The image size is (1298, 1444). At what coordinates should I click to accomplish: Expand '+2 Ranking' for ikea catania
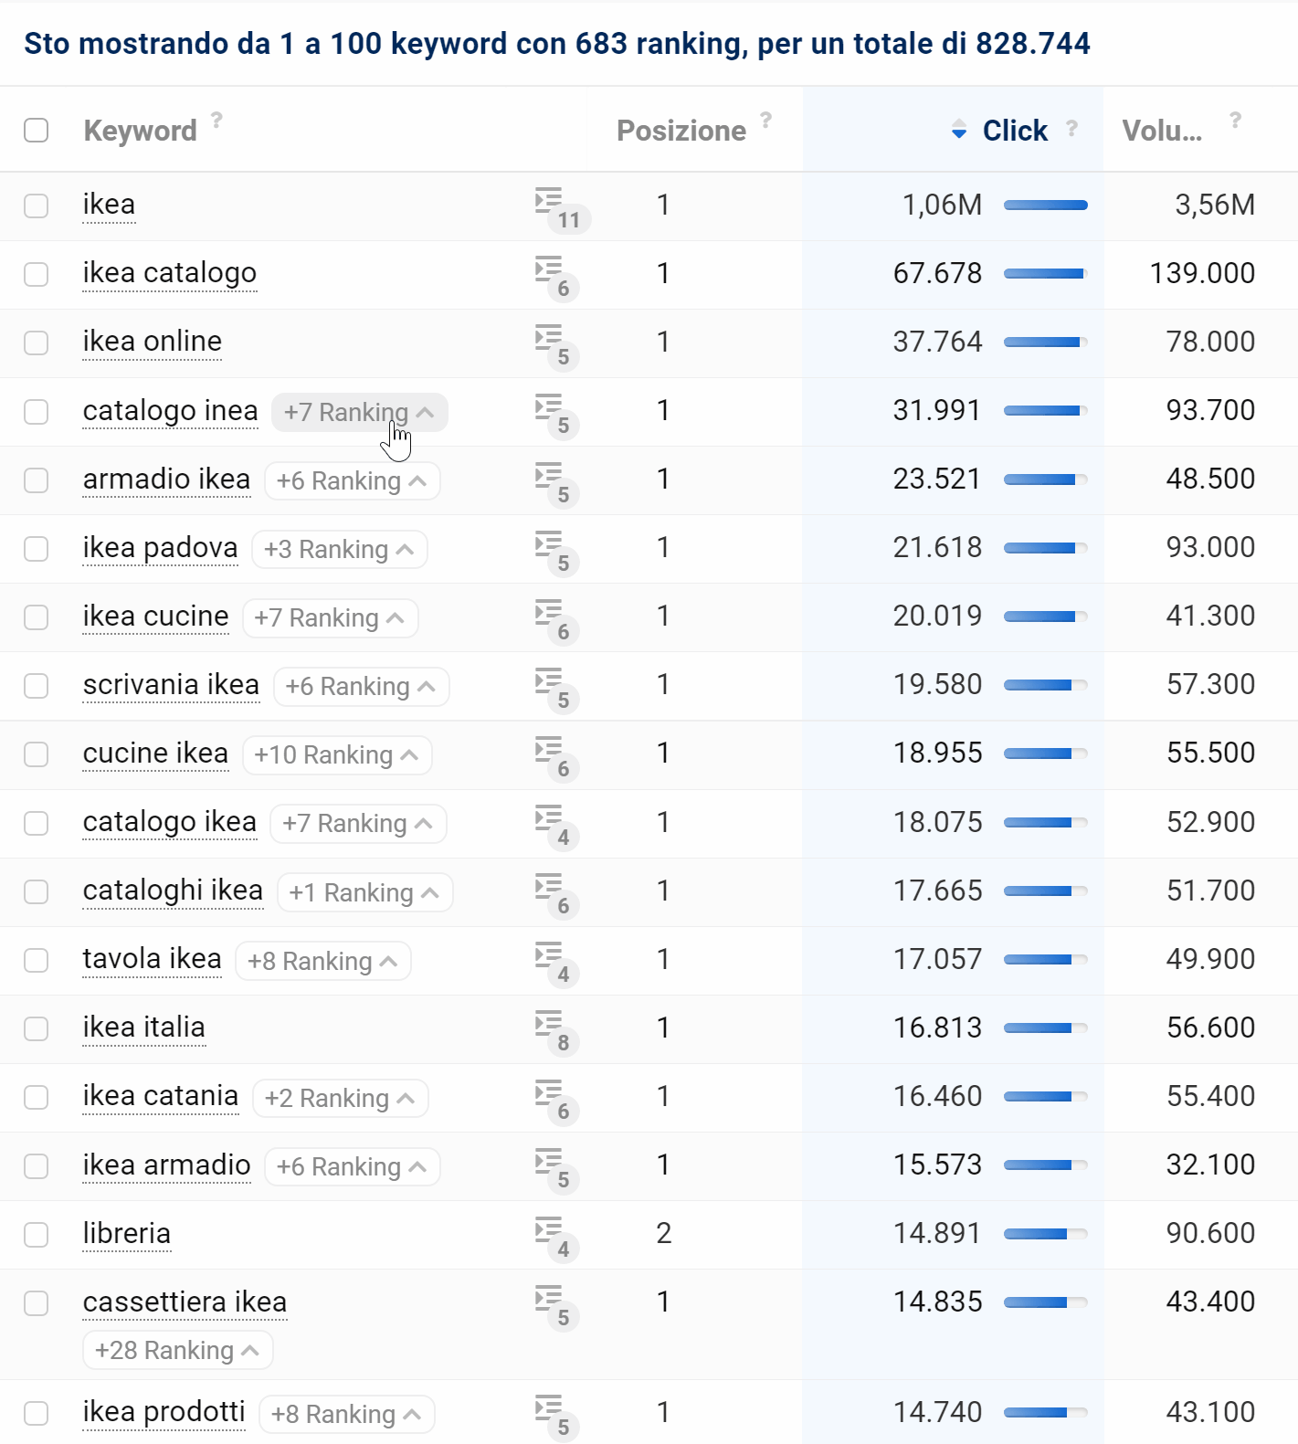pos(340,1098)
